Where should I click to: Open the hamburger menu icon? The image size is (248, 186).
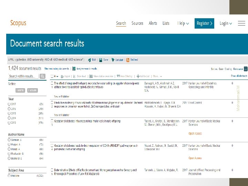tap(241, 23)
